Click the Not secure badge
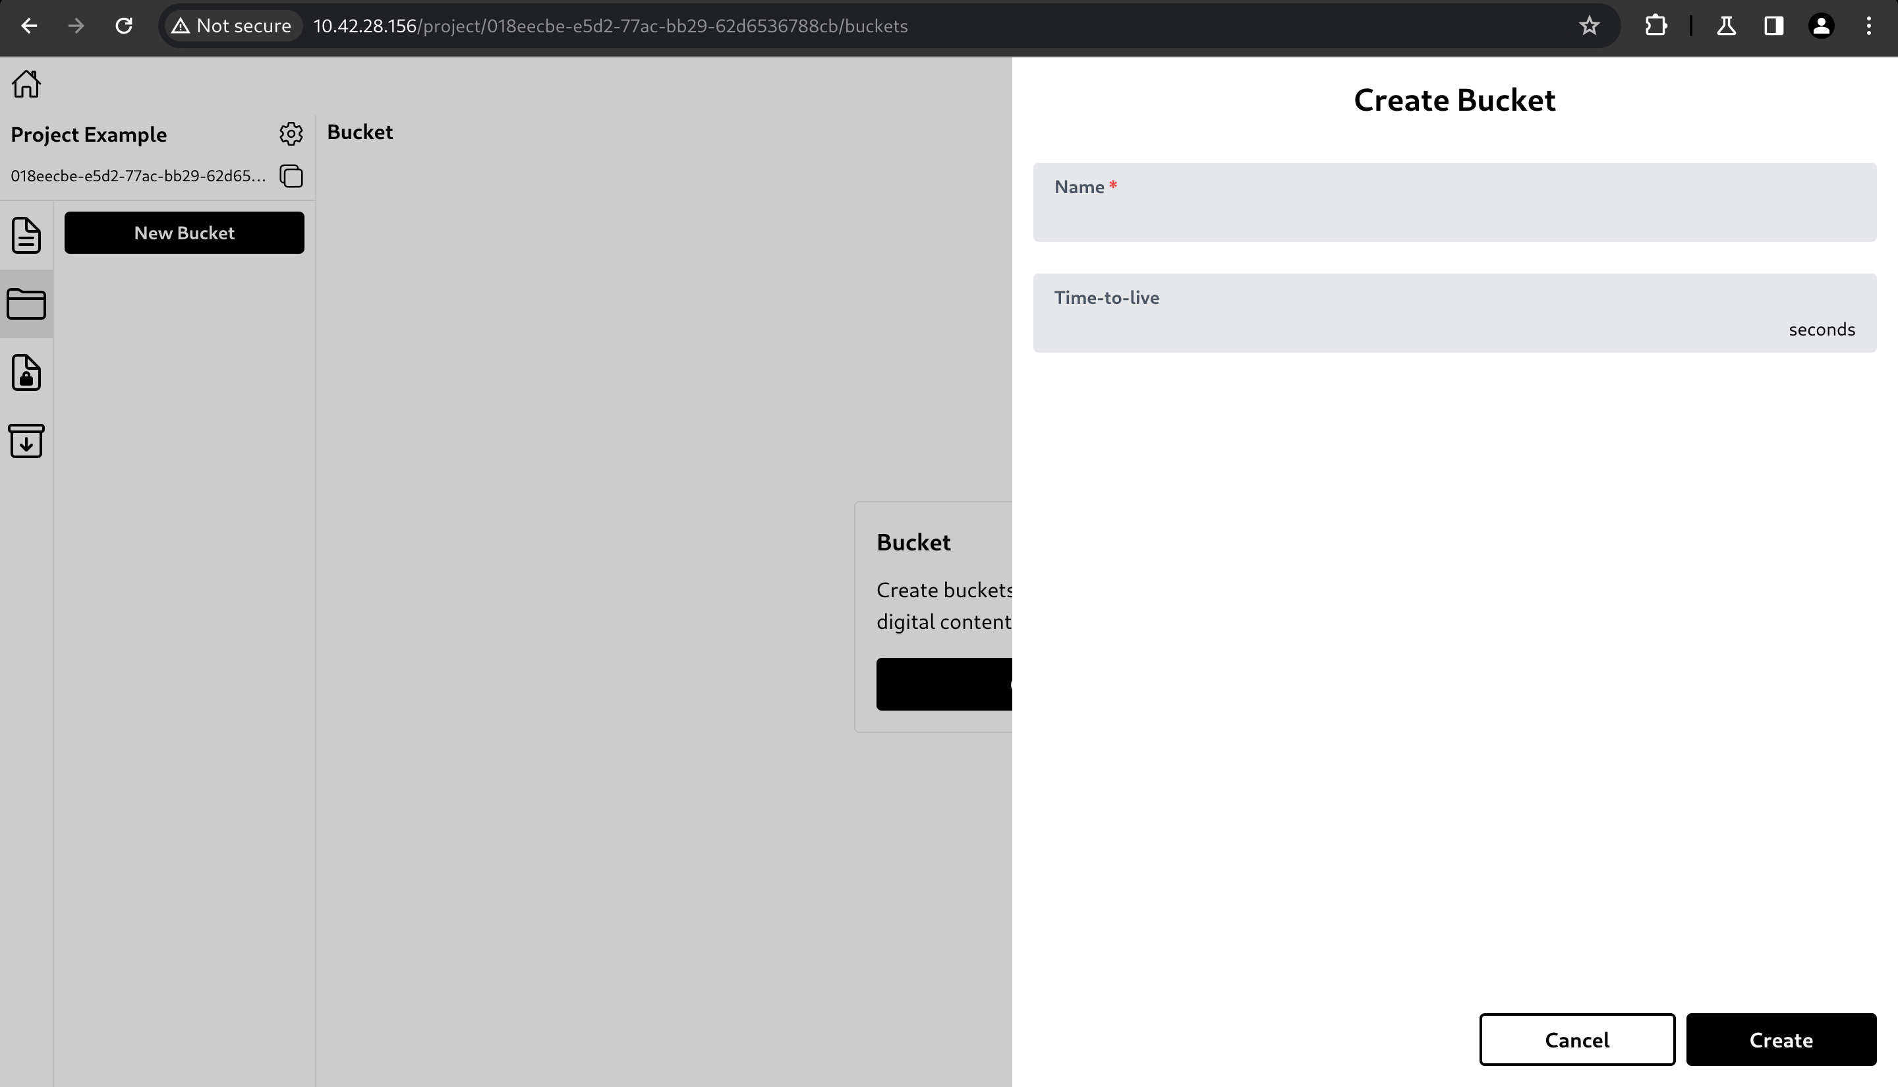This screenshot has width=1898, height=1087. coord(231,26)
